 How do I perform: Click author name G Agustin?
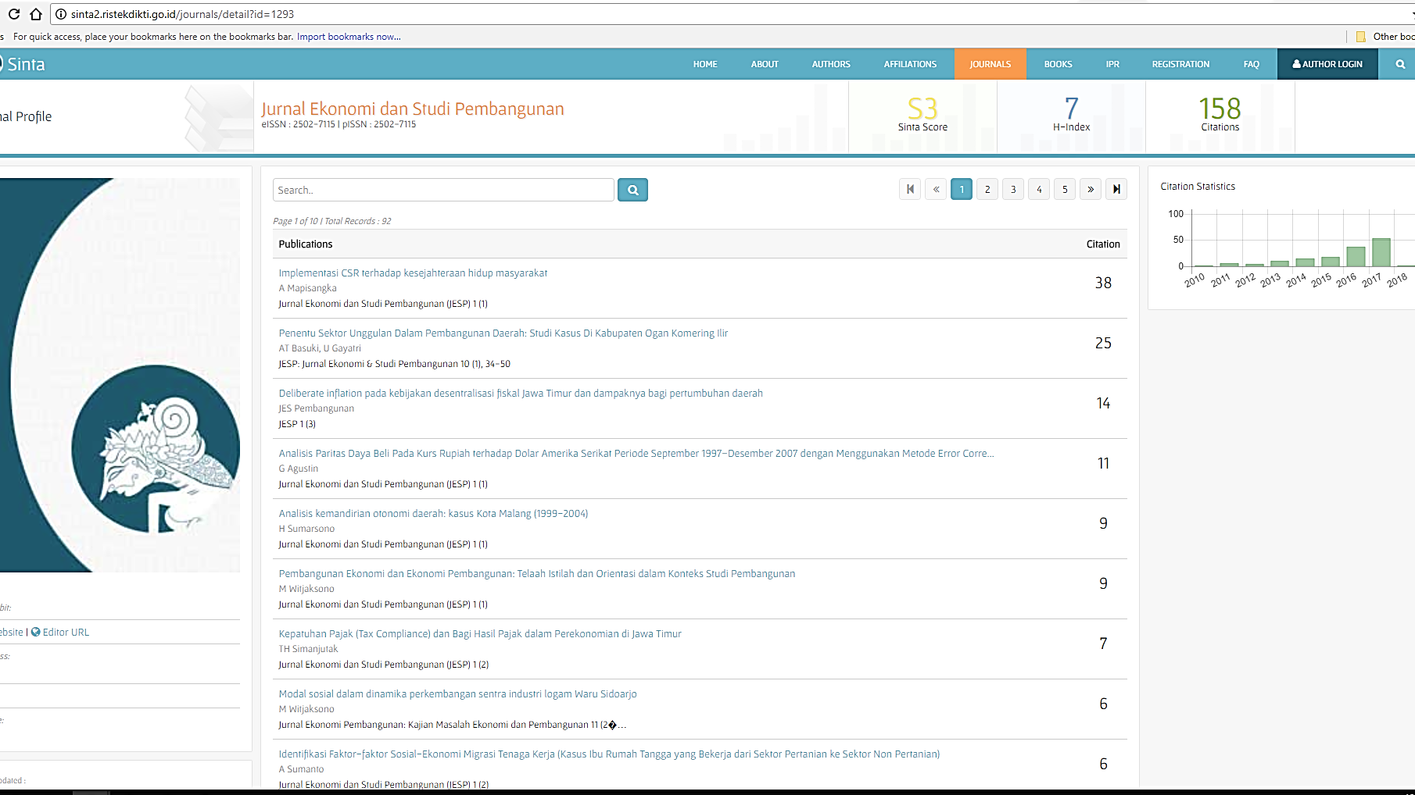[x=299, y=469]
